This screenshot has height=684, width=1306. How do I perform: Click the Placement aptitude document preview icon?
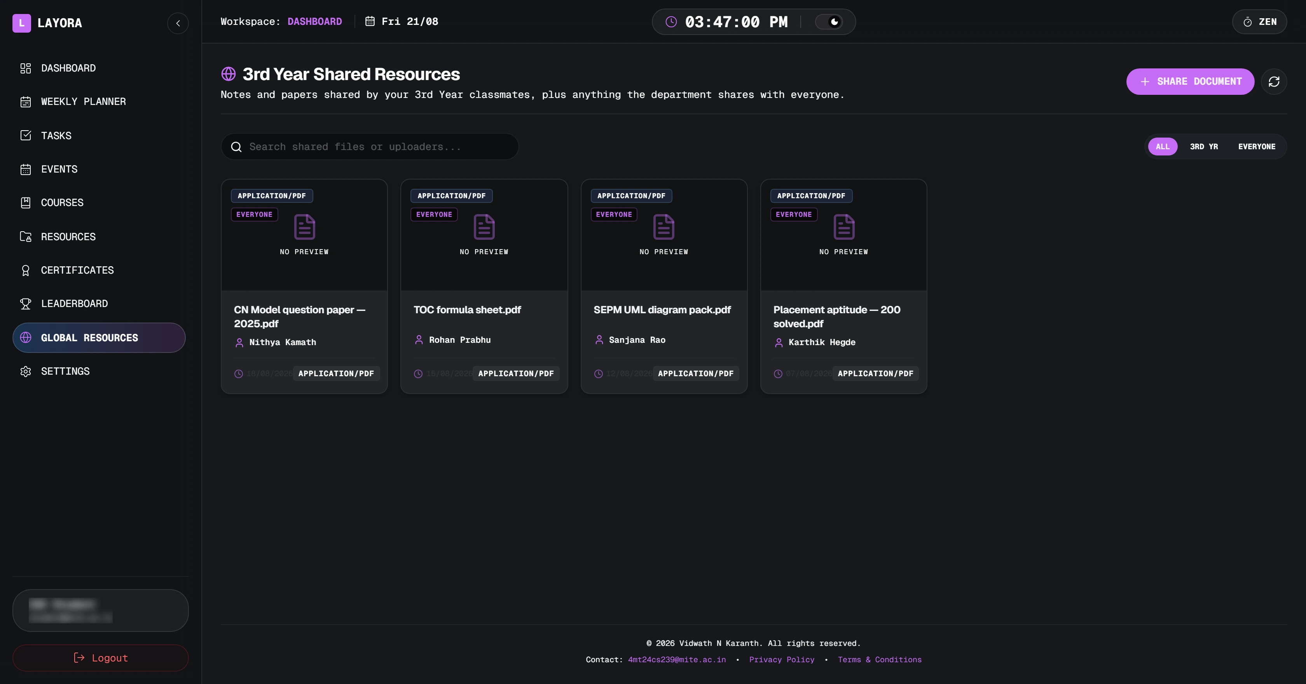pos(843,227)
